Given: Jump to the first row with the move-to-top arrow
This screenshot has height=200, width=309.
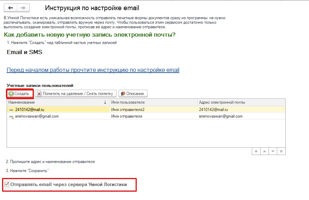Looking at the screenshot, I should [x=256, y=151].
